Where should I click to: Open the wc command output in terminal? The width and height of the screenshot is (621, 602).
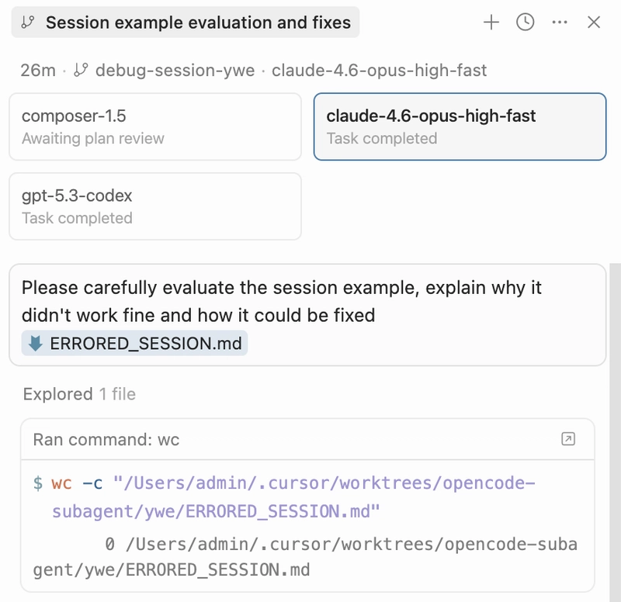[x=568, y=440]
